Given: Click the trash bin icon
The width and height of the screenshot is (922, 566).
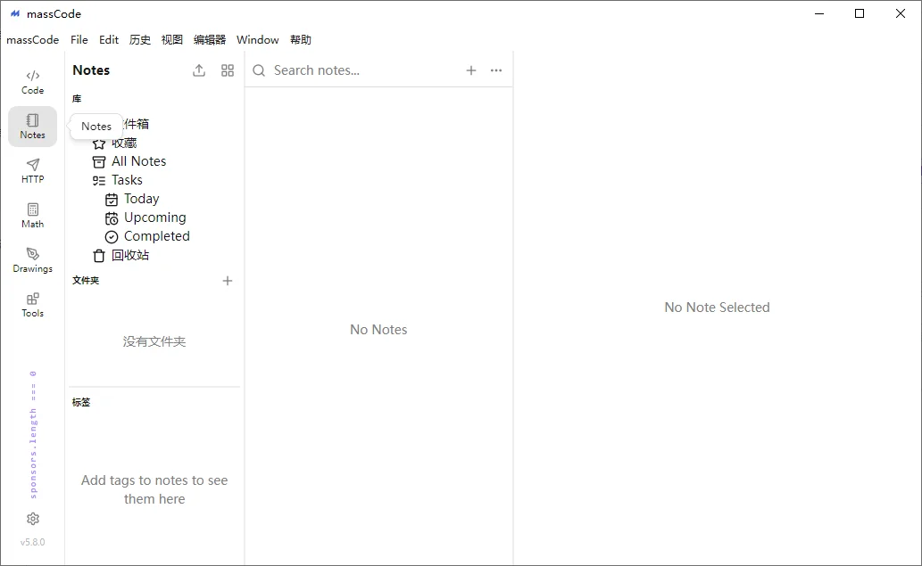Looking at the screenshot, I should point(99,256).
